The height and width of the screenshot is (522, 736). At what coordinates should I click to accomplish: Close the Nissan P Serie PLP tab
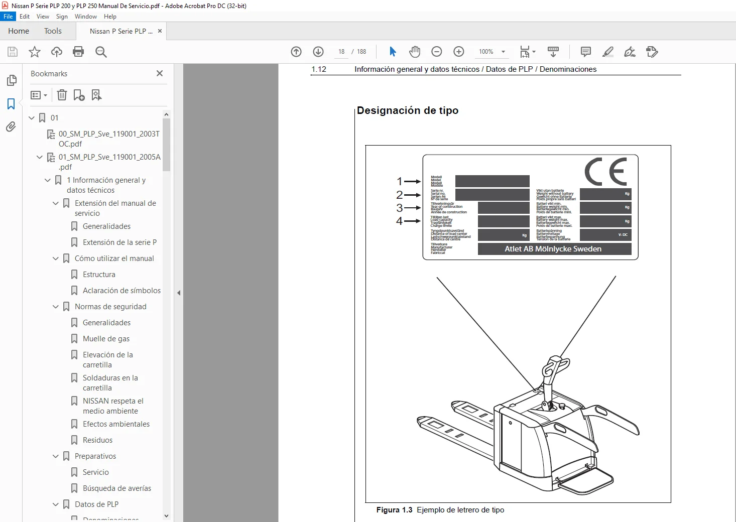[160, 31]
